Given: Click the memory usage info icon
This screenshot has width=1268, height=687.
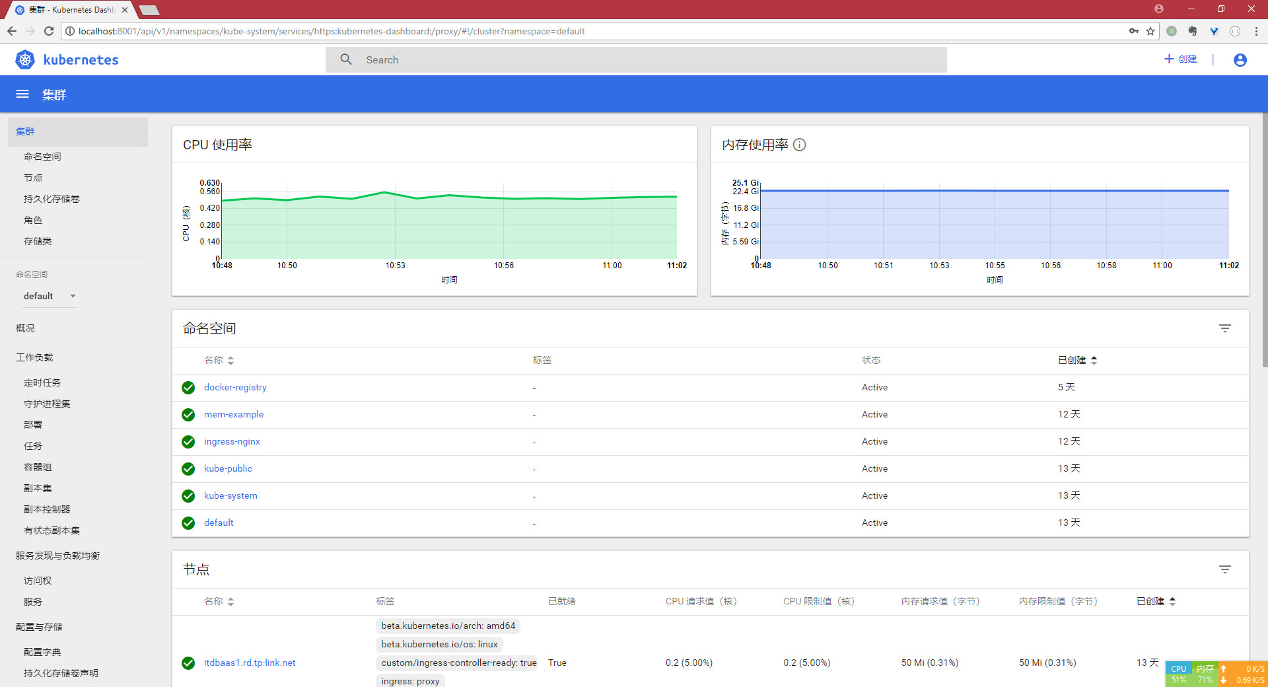Looking at the screenshot, I should (x=799, y=145).
